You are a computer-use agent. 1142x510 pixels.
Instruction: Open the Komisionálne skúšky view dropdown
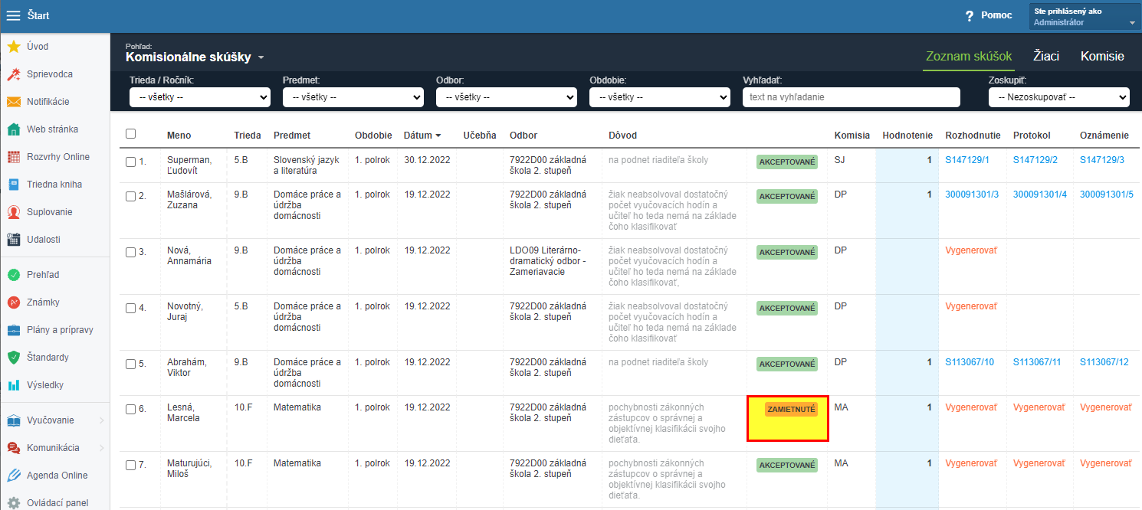pyautogui.click(x=195, y=57)
